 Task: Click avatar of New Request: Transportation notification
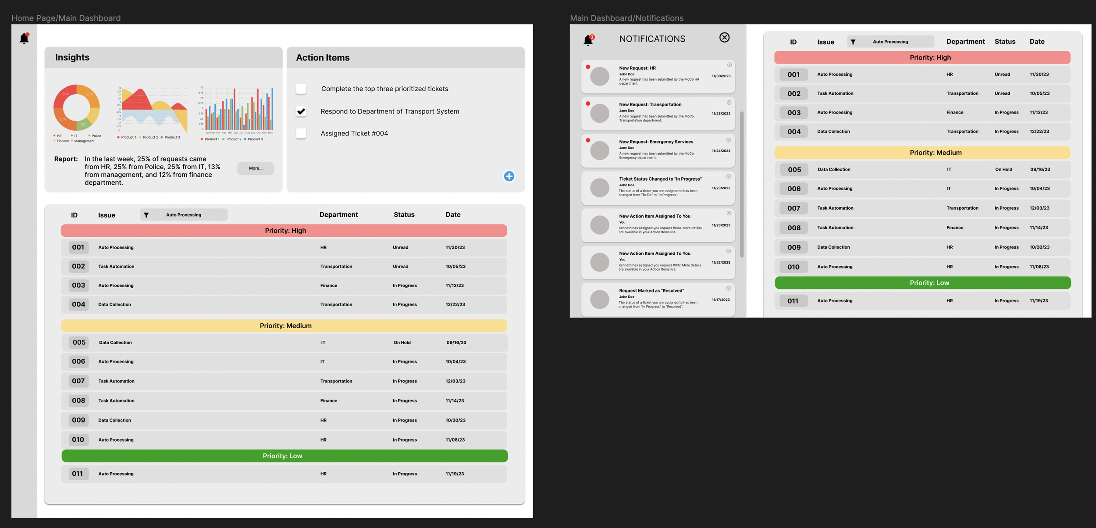click(600, 113)
